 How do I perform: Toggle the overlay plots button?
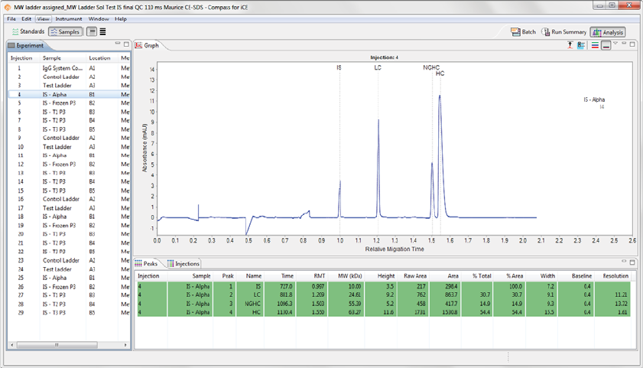606,45
